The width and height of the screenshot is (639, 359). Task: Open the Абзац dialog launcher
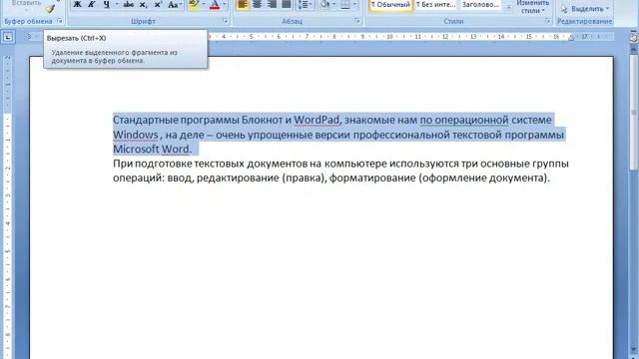pyautogui.click(x=357, y=21)
